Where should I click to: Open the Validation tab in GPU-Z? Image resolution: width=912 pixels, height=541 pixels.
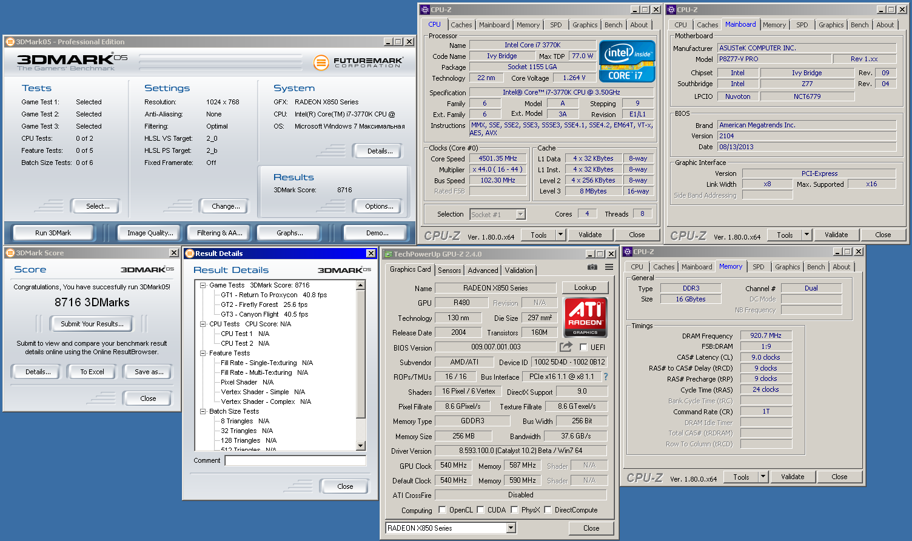coord(519,270)
